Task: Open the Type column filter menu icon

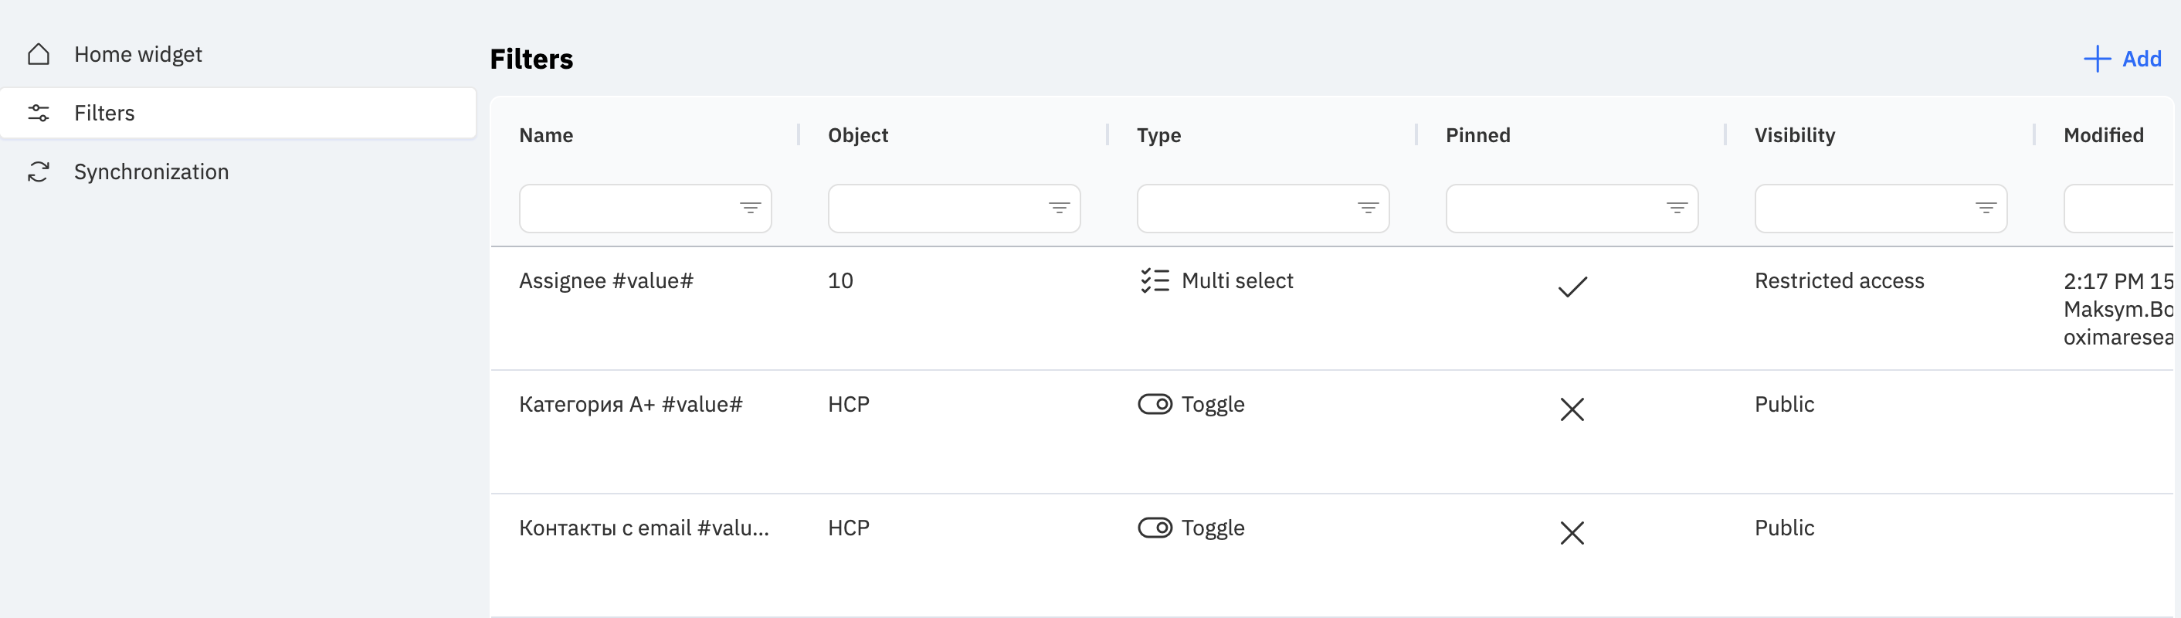Action: tap(1369, 209)
